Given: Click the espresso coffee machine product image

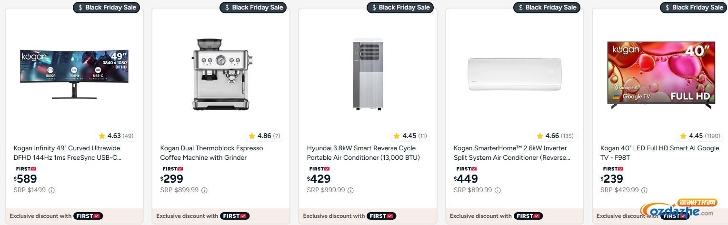Looking at the screenshot, I should pos(220,74).
